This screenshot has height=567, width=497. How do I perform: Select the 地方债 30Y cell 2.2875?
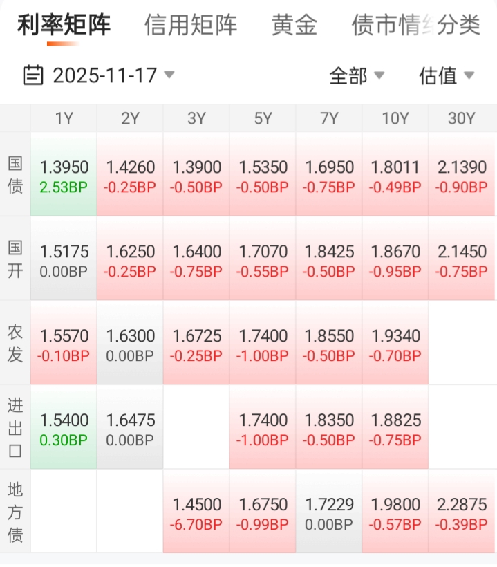point(462,512)
